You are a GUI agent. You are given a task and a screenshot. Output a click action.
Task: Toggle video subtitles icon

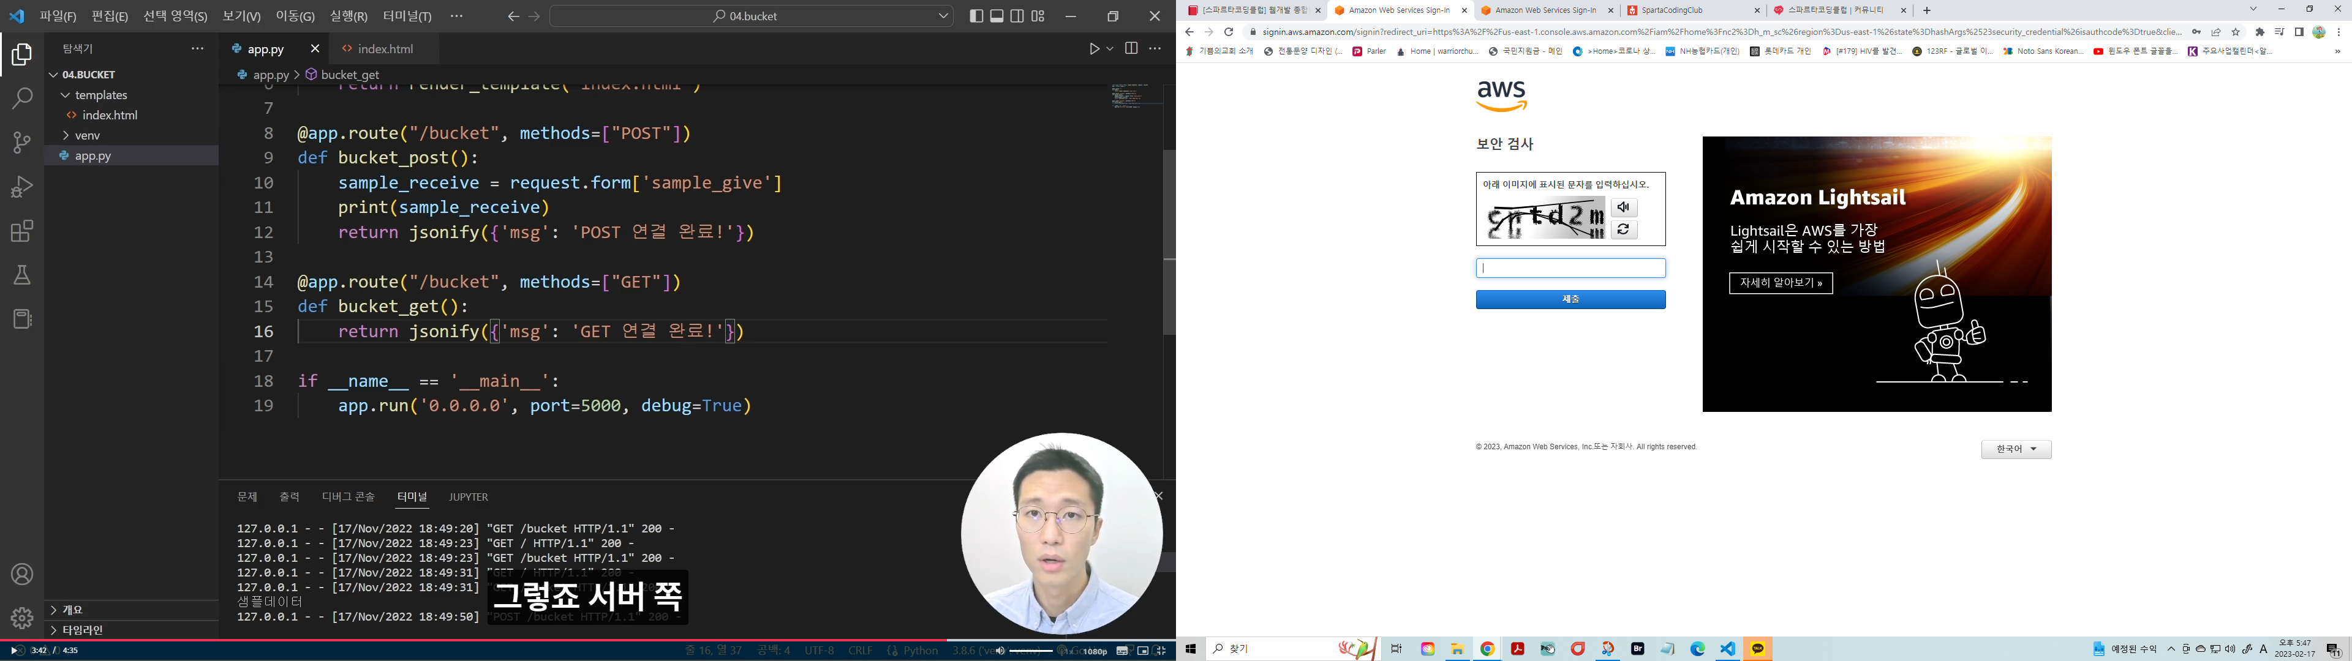point(1122,651)
